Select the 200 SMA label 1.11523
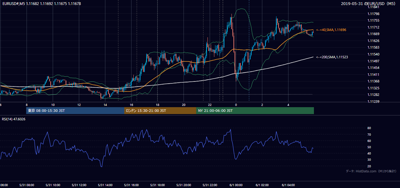This screenshot has height=188, width=400. 332,57
